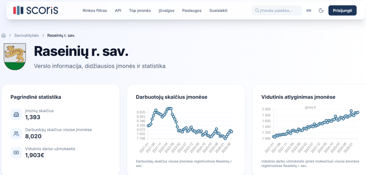
Task: Click the magnifier icon in search field
Action: [257, 11]
